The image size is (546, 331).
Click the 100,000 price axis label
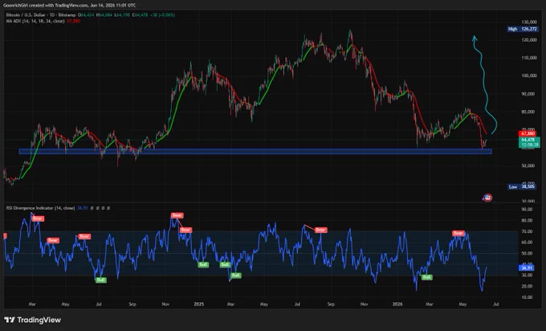pyautogui.click(x=529, y=76)
